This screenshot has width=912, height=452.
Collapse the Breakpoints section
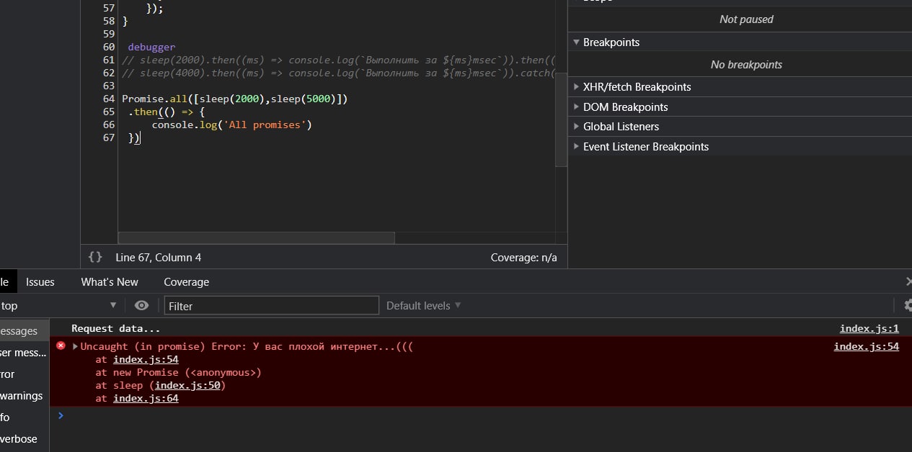coord(576,42)
